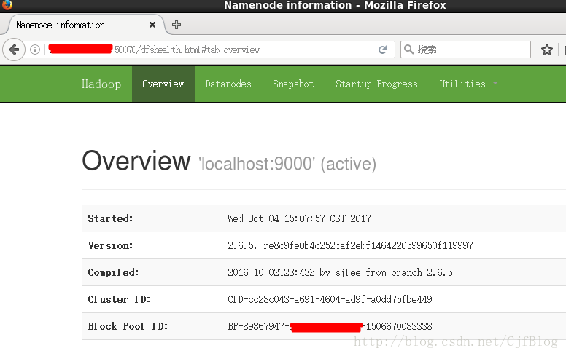Open the Overview nav tab

click(x=163, y=84)
